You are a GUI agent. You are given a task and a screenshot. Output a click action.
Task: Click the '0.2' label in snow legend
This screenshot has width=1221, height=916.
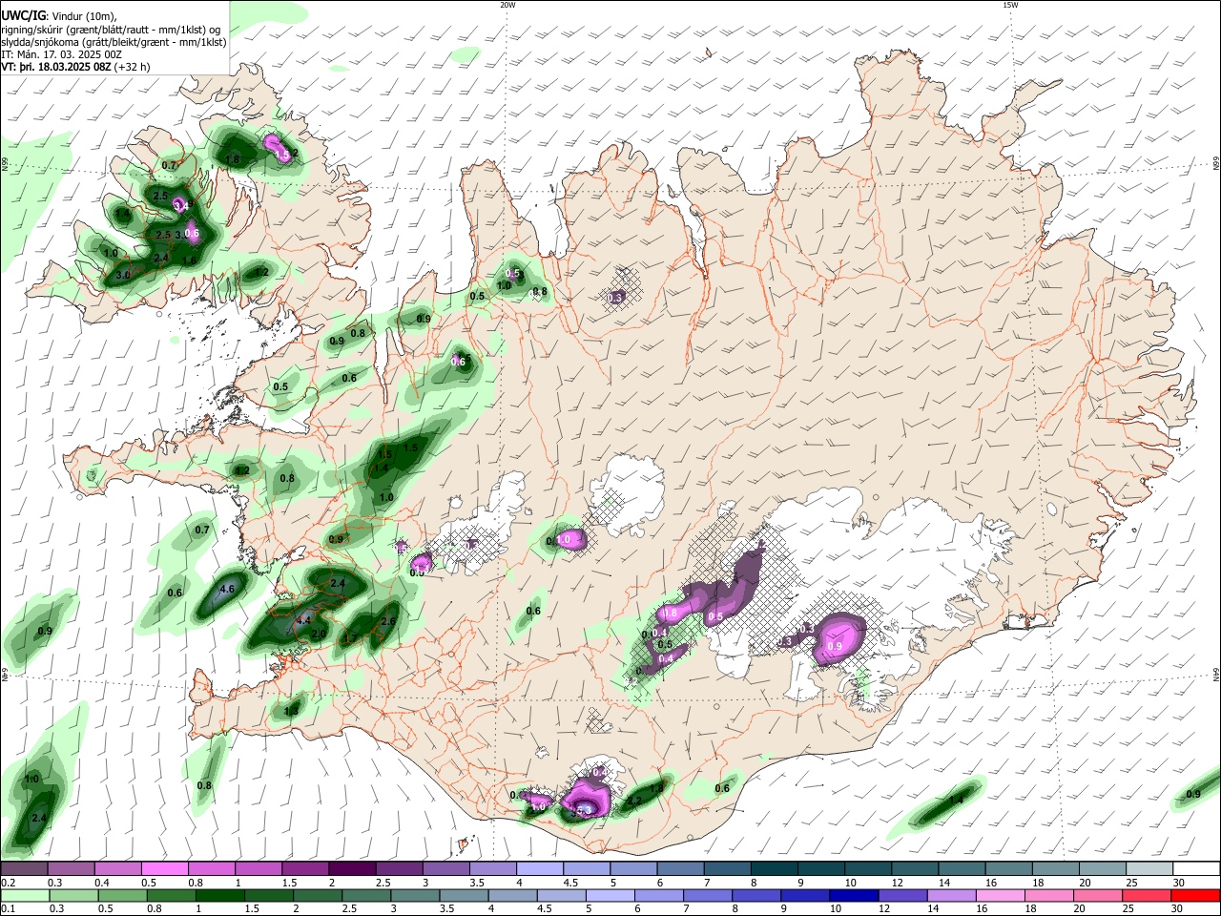(8, 883)
